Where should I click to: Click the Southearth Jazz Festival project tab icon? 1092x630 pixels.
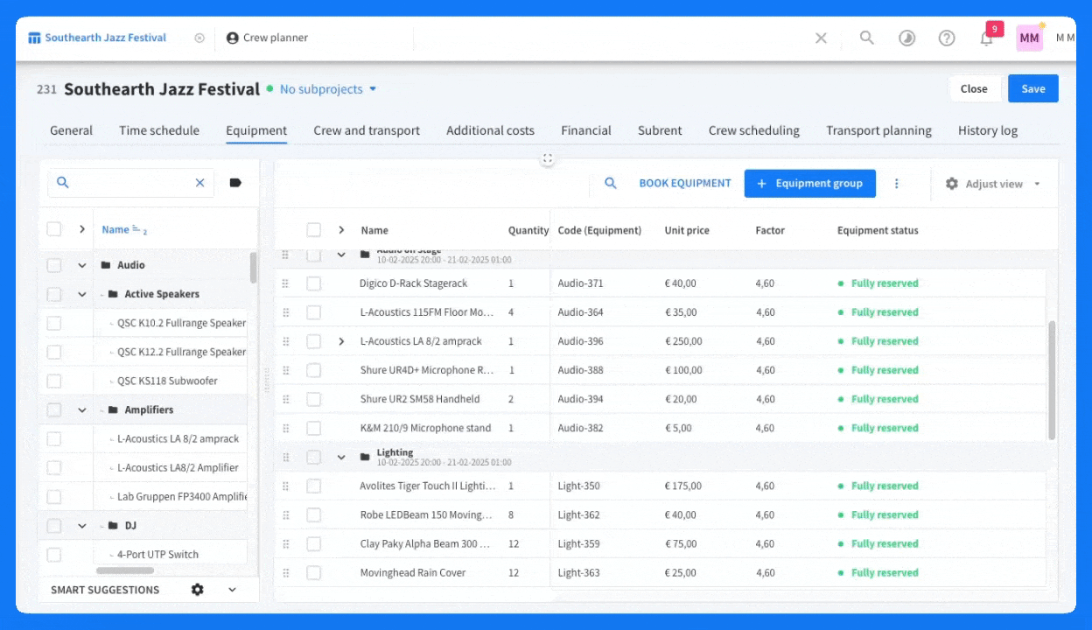point(34,38)
